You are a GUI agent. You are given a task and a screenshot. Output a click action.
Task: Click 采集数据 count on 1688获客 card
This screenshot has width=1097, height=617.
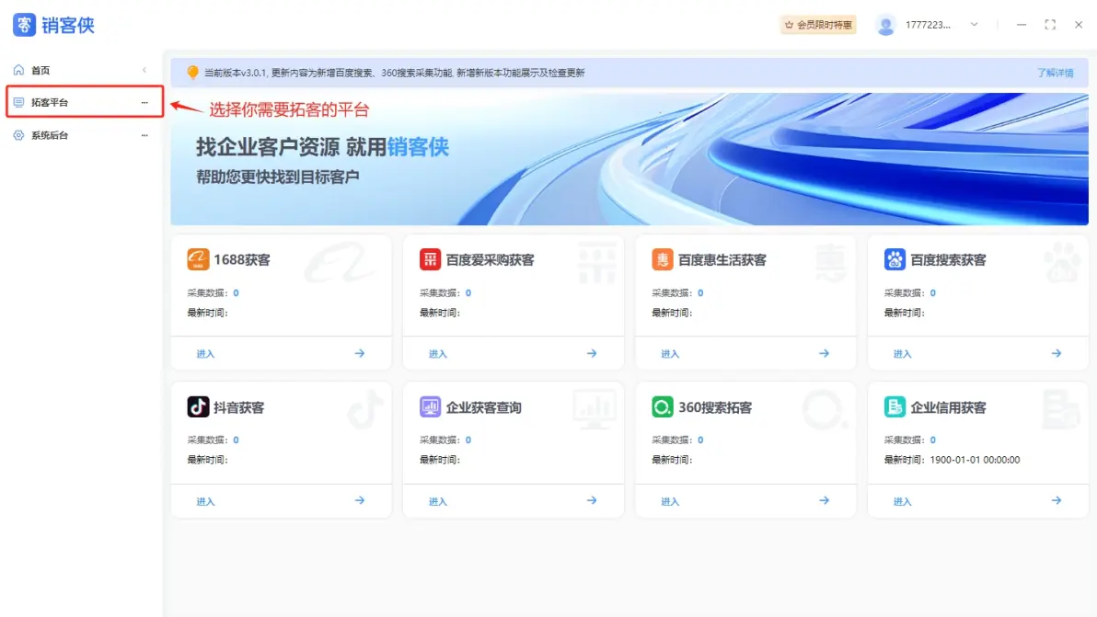[236, 292]
